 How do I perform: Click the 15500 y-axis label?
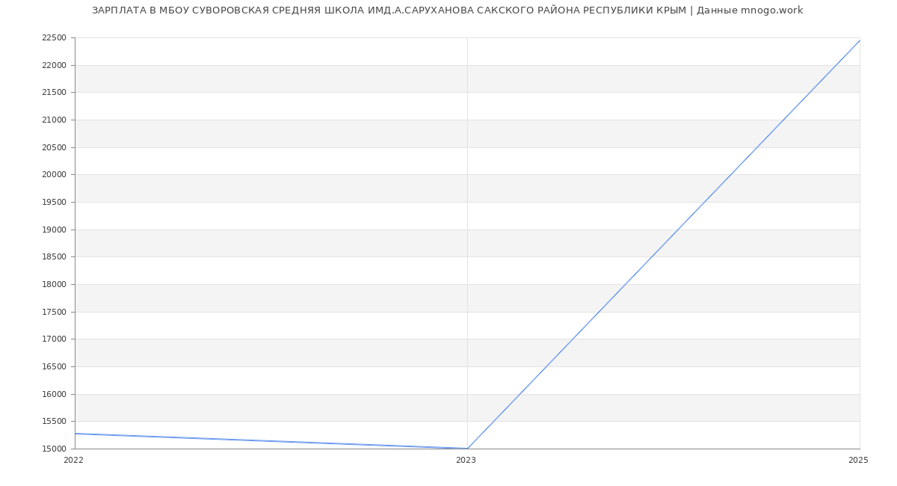54,422
